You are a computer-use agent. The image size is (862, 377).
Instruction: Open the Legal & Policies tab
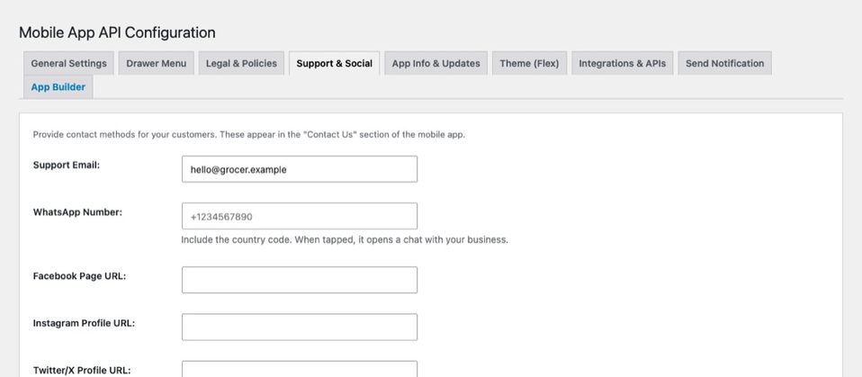[241, 63]
